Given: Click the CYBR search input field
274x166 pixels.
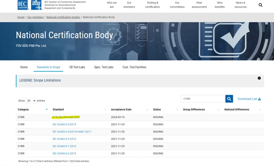Looking at the screenshot, I should point(203,99).
